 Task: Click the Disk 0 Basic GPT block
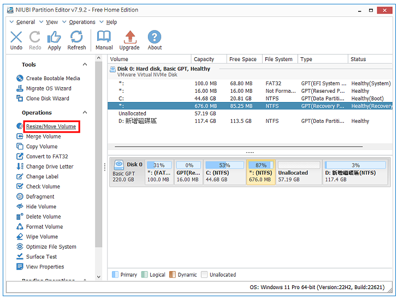pos(127,172)
